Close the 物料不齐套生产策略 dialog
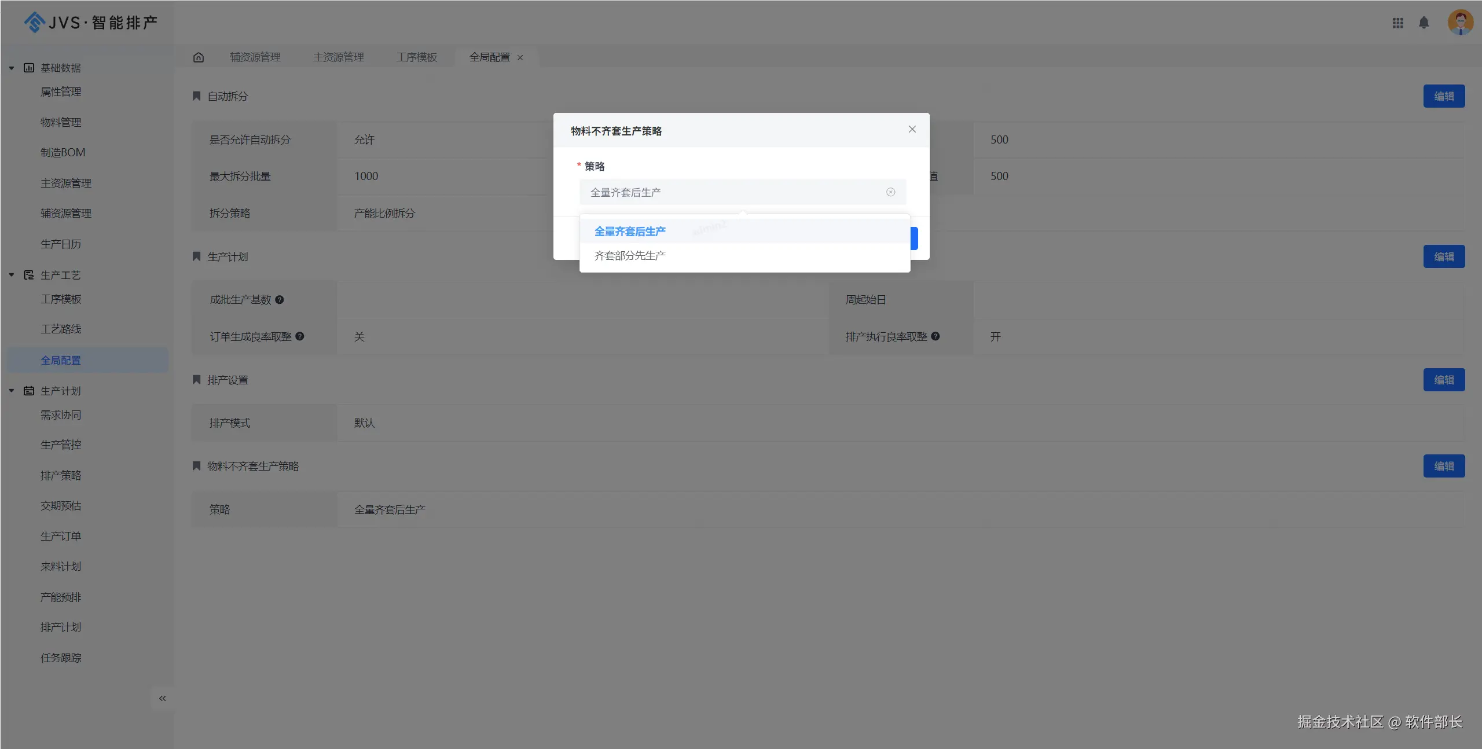Image resolution: width=1482 pixels, height=749 pixels. tap(912, 130)
